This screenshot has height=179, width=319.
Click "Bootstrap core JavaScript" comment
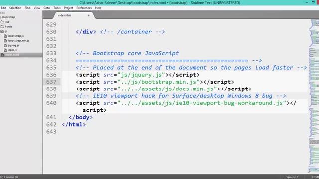click(136, 53)
